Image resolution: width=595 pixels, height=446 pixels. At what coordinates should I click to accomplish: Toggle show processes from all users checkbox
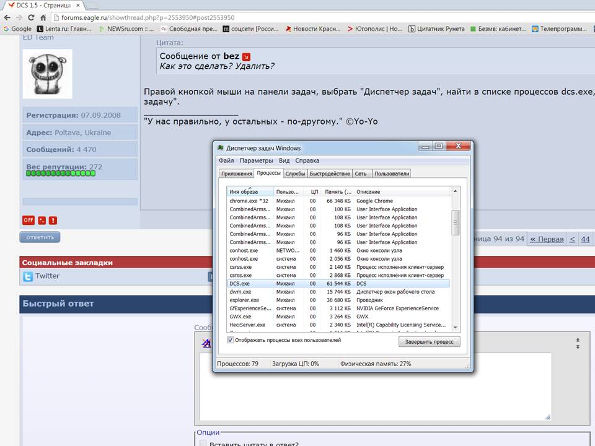[230, 340]
